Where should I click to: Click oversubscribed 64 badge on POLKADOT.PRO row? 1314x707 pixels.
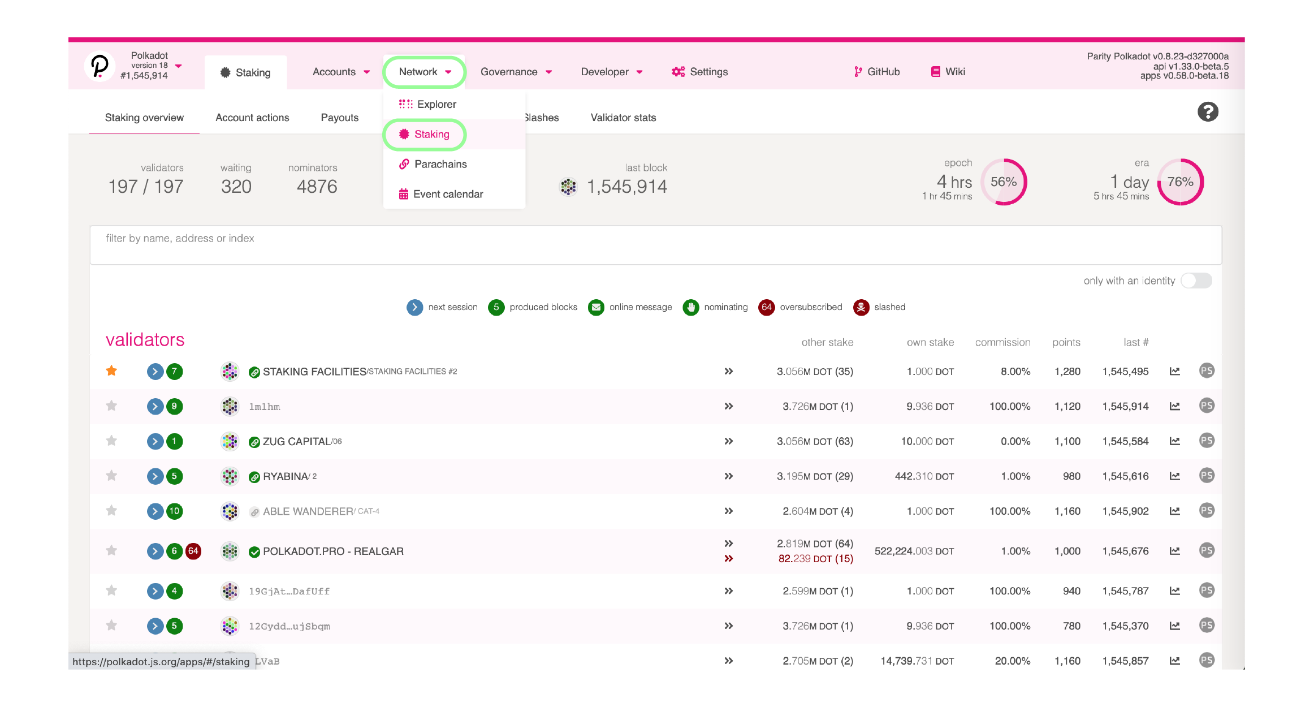(193, 551)
